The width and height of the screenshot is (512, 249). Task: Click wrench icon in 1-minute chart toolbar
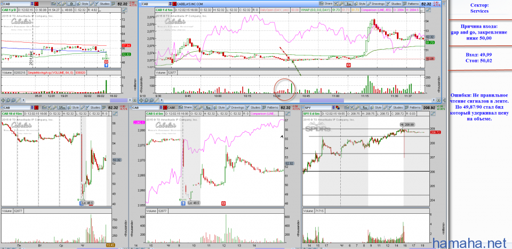(341, 4)
